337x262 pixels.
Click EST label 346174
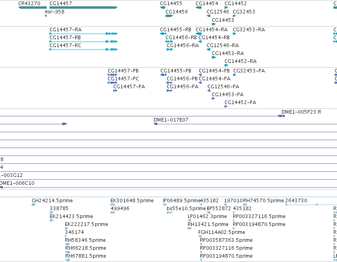(74, 233)
